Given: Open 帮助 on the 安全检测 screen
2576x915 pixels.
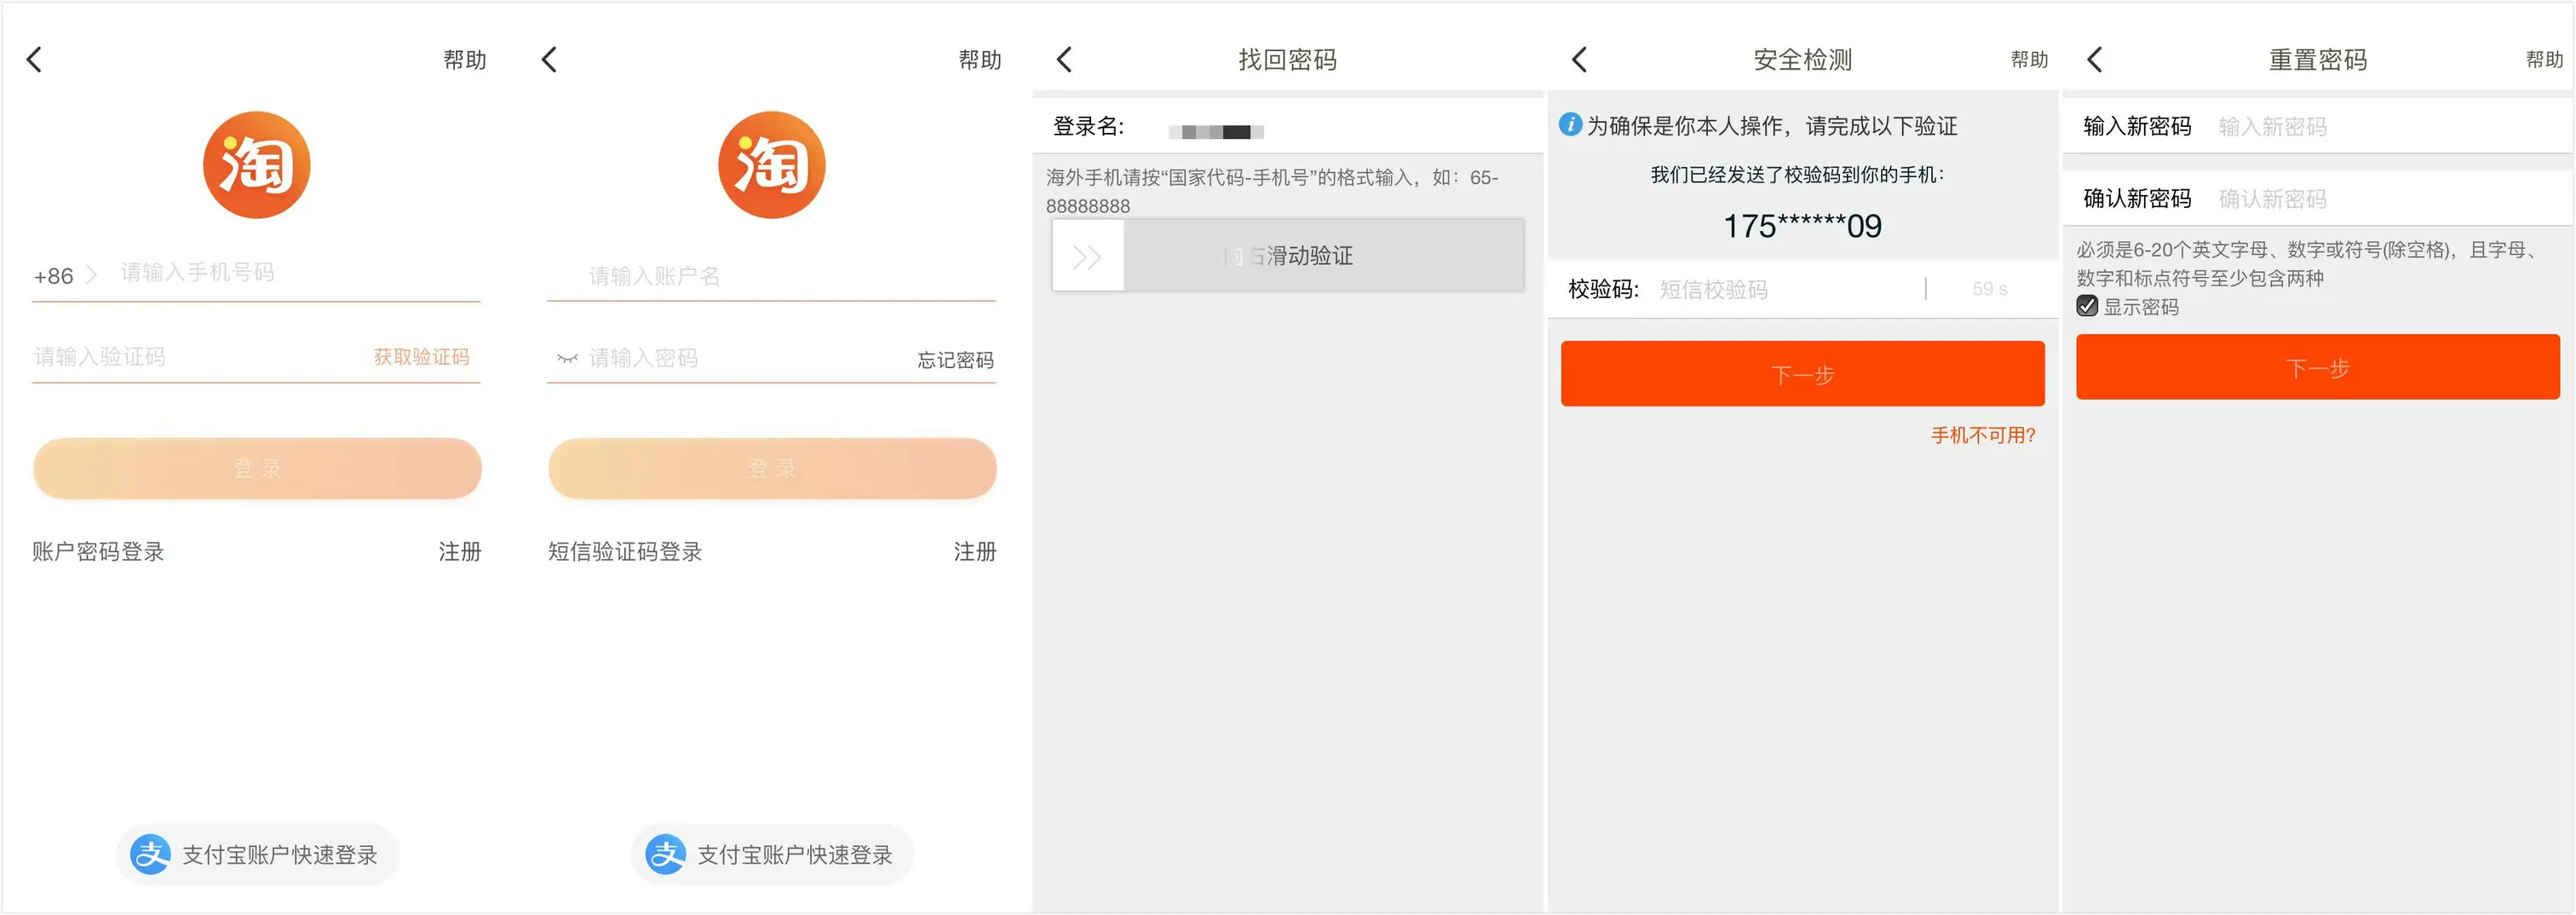Looking at the screenshot, I should [x=2029, y=60].
